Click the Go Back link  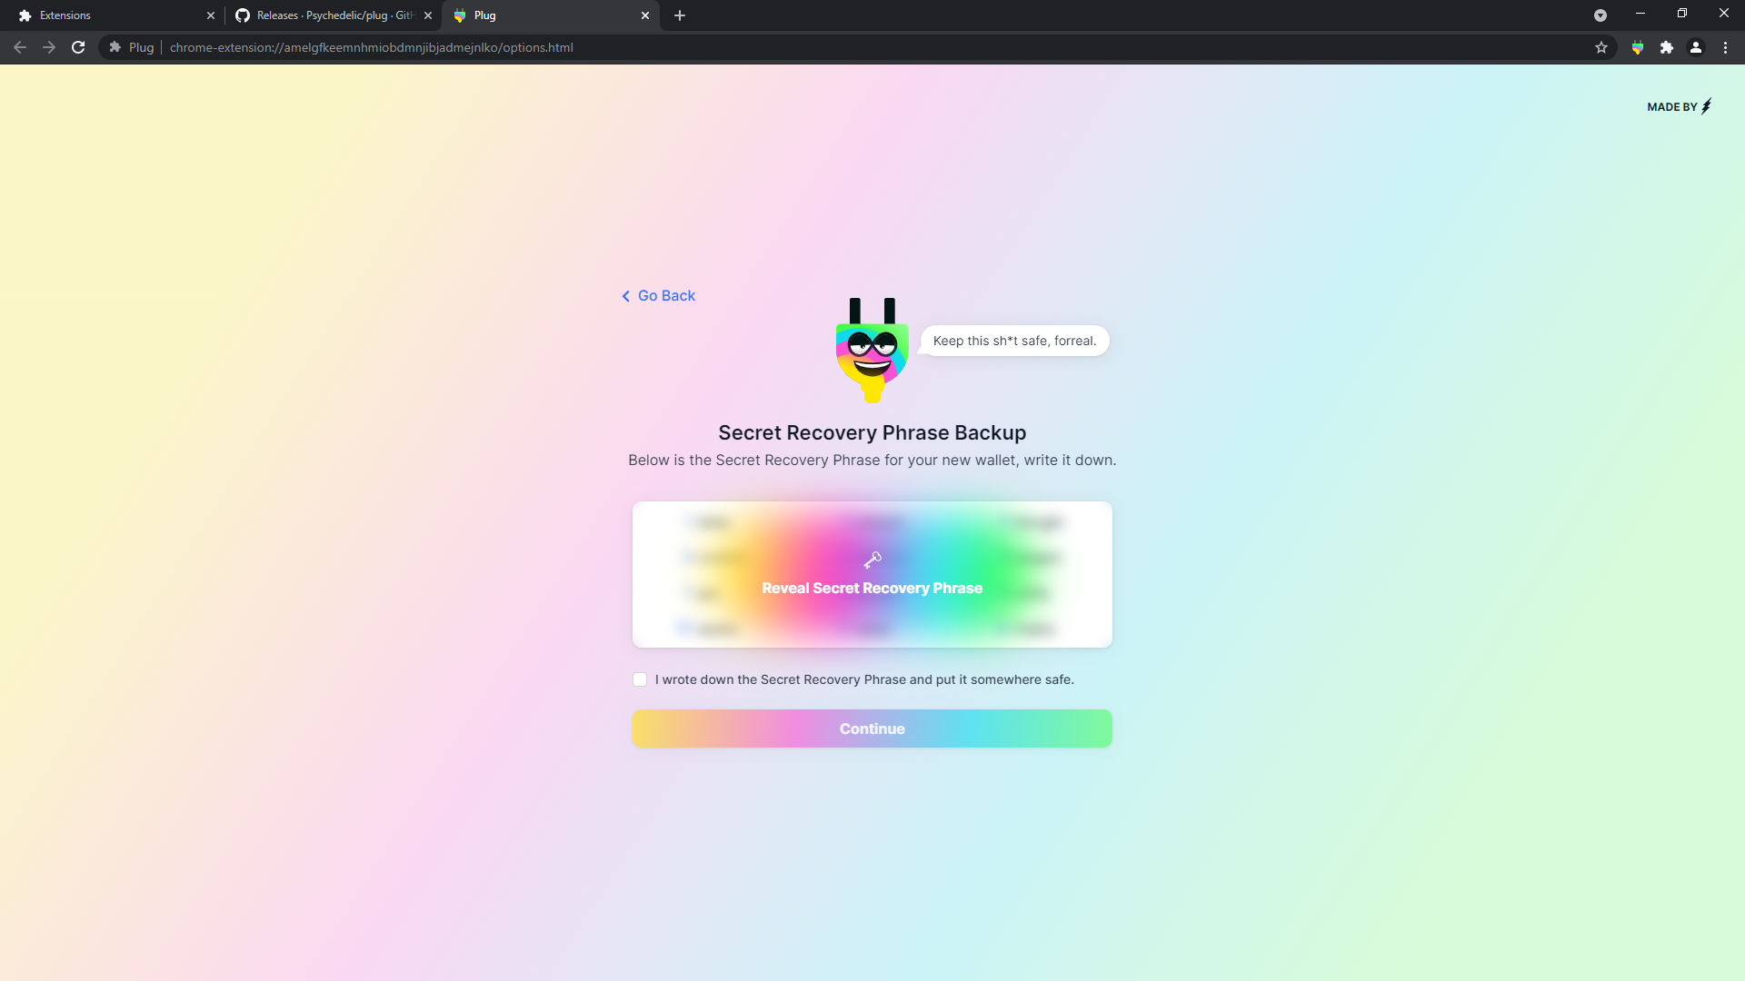tap(658, 296)
